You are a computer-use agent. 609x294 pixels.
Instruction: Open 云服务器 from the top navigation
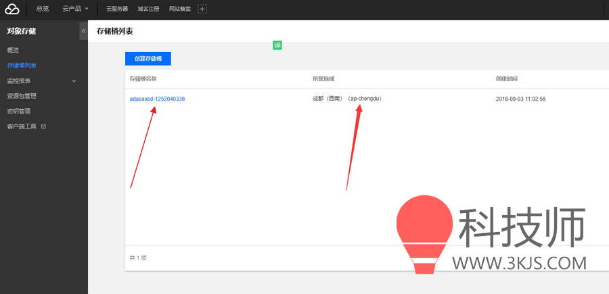click(x=117, y=9)
